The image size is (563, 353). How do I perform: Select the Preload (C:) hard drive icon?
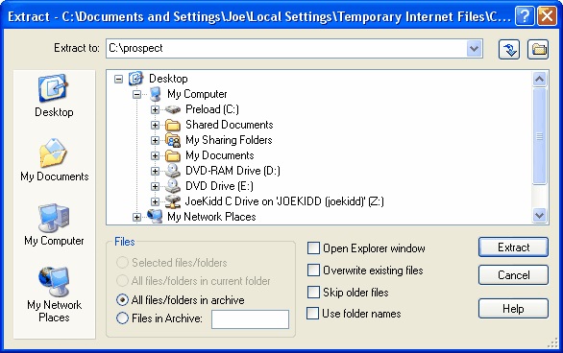coord(173,109)
